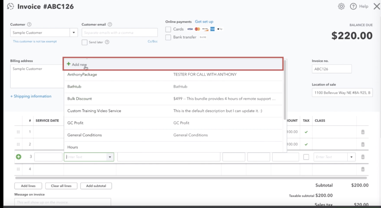The image size is (381, 208).
Task: Click the Add subtotal button
Action: coord(96,186)
